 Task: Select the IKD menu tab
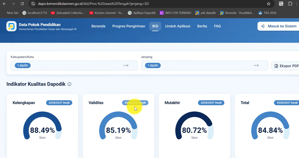(155, 26)
